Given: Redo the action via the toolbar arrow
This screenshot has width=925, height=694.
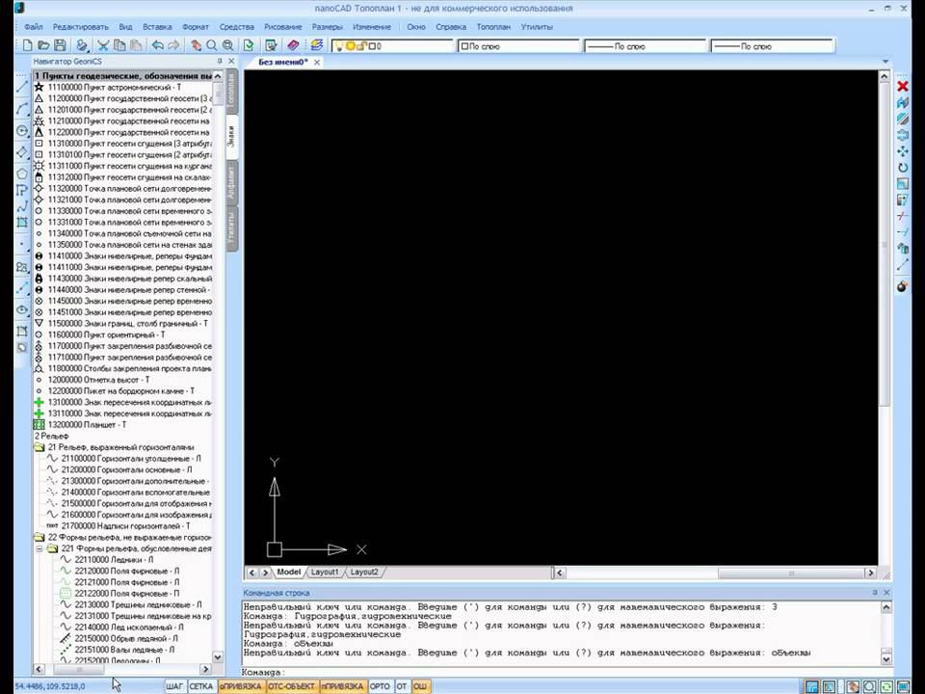Looking at the screenshot, I should pyautogui.click(x=173, y=45).
